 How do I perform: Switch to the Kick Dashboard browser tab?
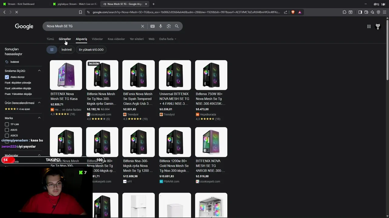[x=24, y=4]
